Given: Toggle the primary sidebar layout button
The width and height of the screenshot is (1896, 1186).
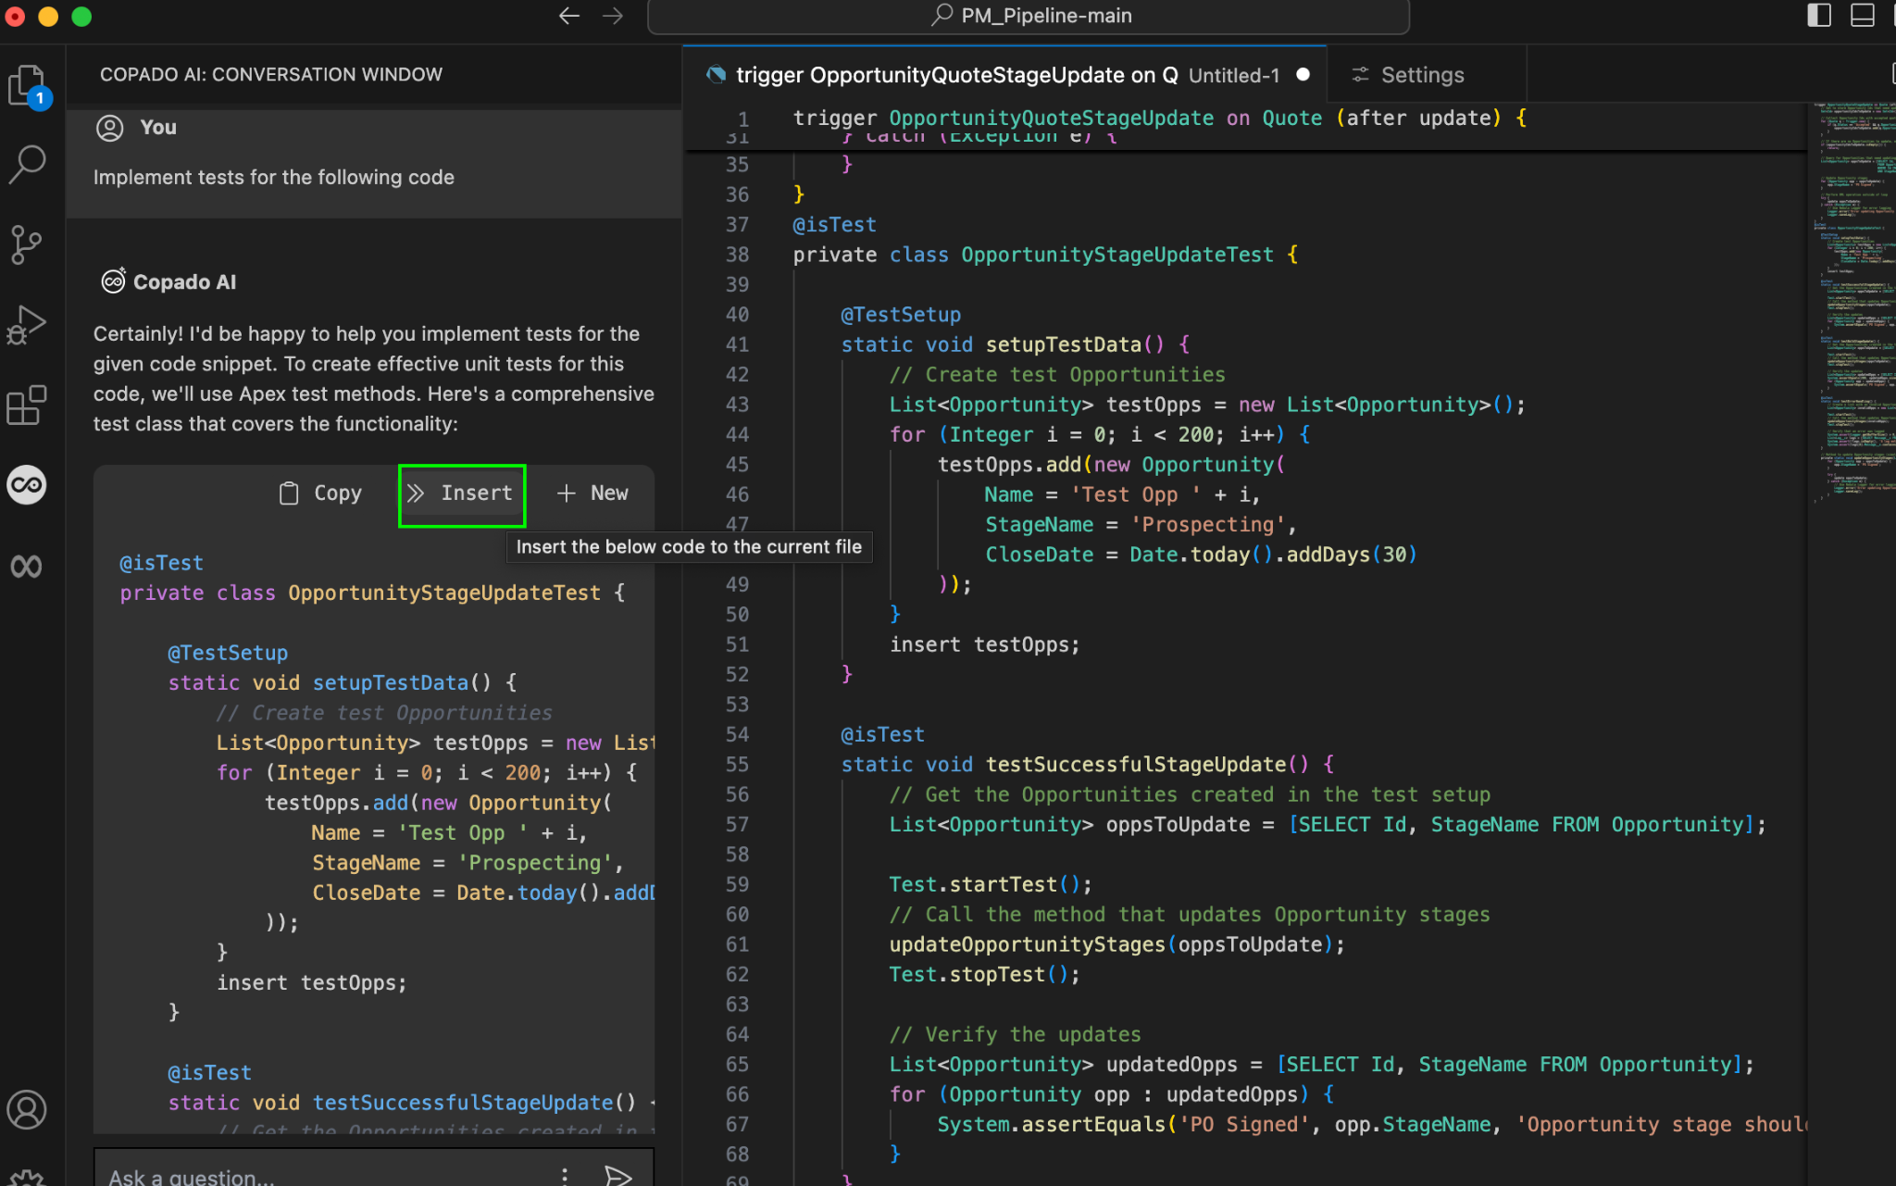Looking at the screenshot, I should point(1818,16).
